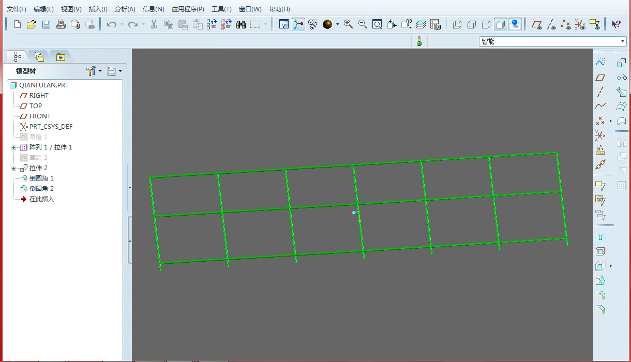Select the datum plane tool in right toolbar

[x=600, y=78]
